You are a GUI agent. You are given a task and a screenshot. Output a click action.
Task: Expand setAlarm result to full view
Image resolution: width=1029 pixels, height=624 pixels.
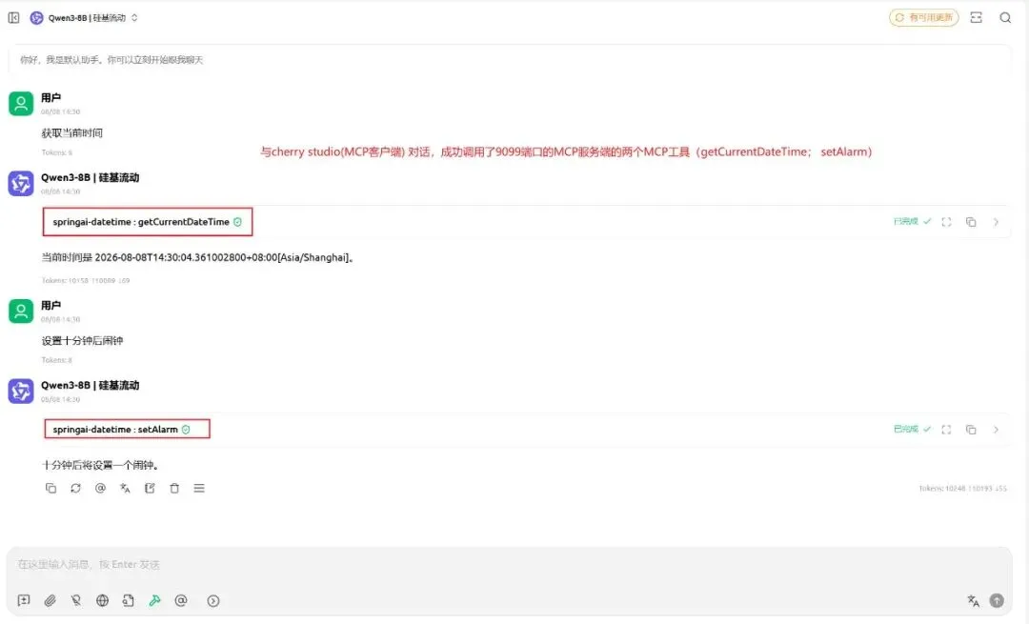tap(946, 429)
